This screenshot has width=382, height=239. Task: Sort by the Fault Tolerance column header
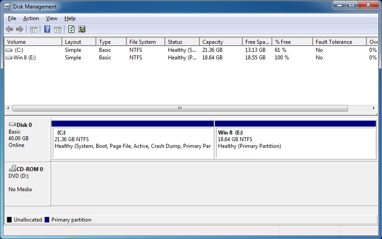click(x=339, y=42)
